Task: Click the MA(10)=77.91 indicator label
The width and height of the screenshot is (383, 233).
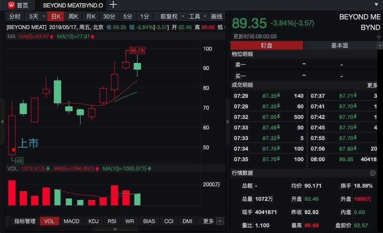Action: [x=75, y=37]
